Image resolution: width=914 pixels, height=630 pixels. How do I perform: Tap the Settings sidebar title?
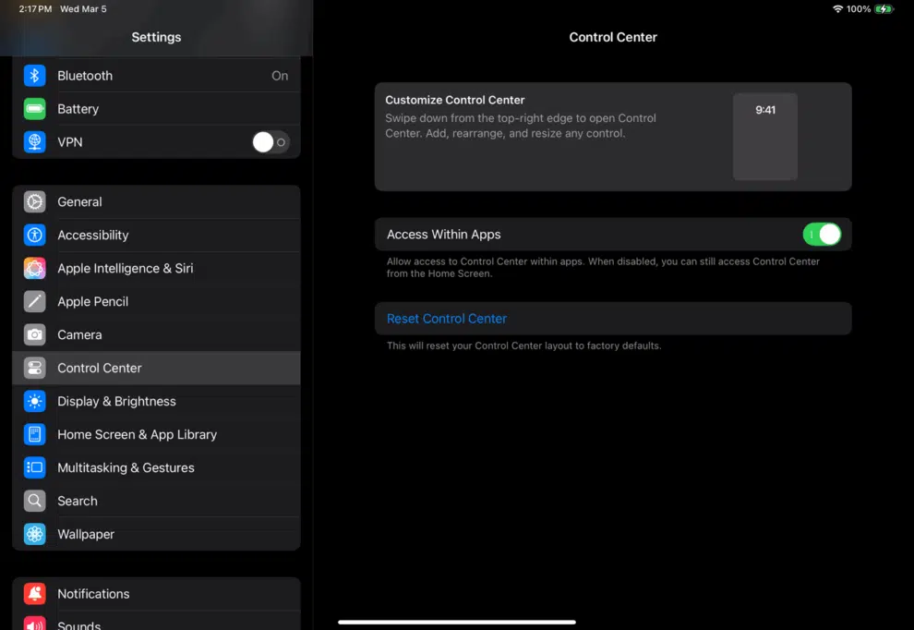coord(156,37)
